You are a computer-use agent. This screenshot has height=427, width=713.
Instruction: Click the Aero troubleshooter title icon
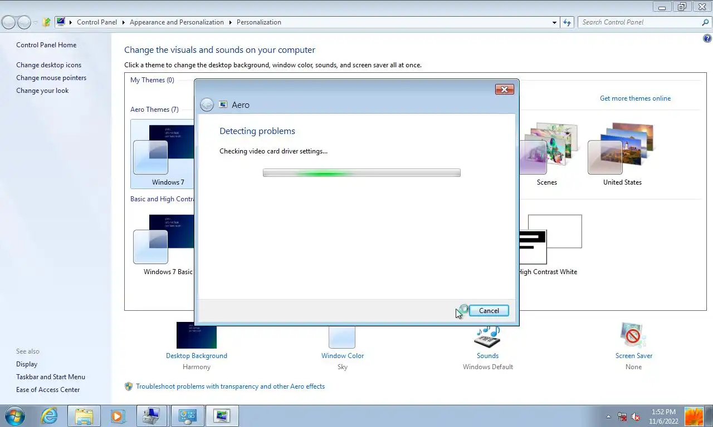223,105
